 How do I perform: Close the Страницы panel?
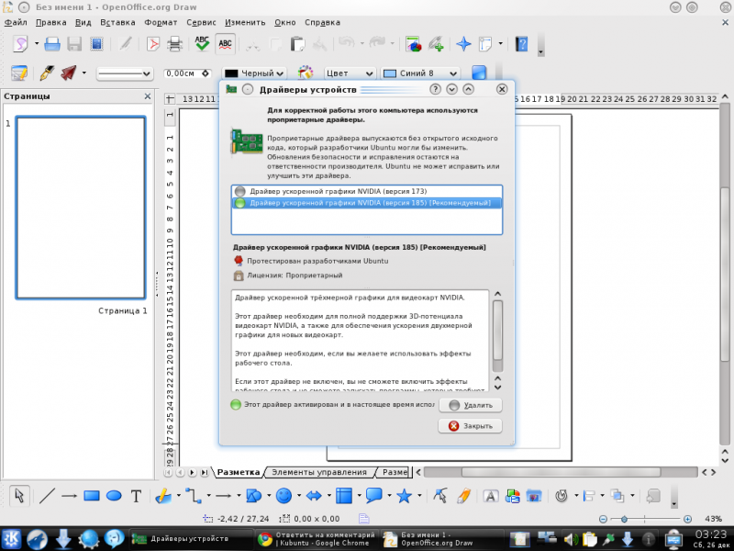point(148,96)
